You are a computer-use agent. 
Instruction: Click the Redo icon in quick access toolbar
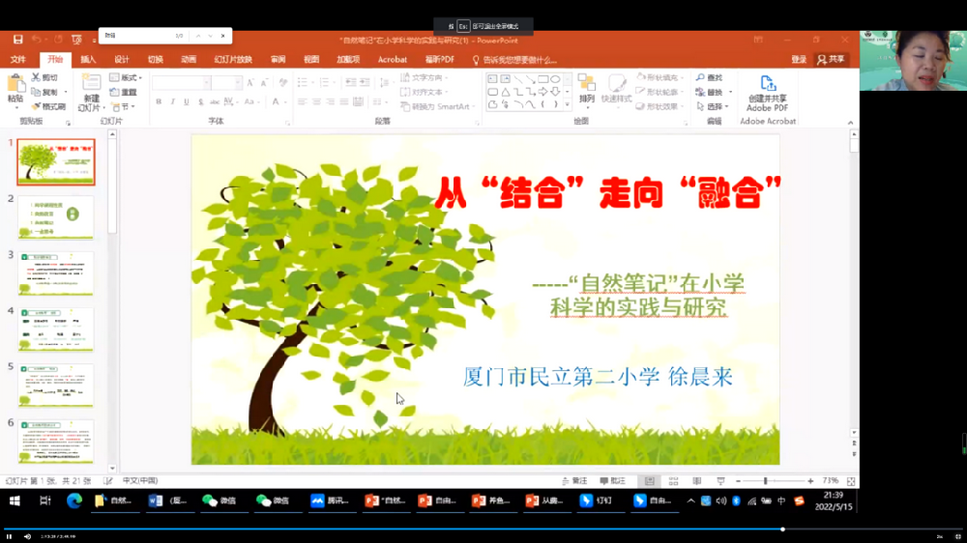[x=58, y=40]
